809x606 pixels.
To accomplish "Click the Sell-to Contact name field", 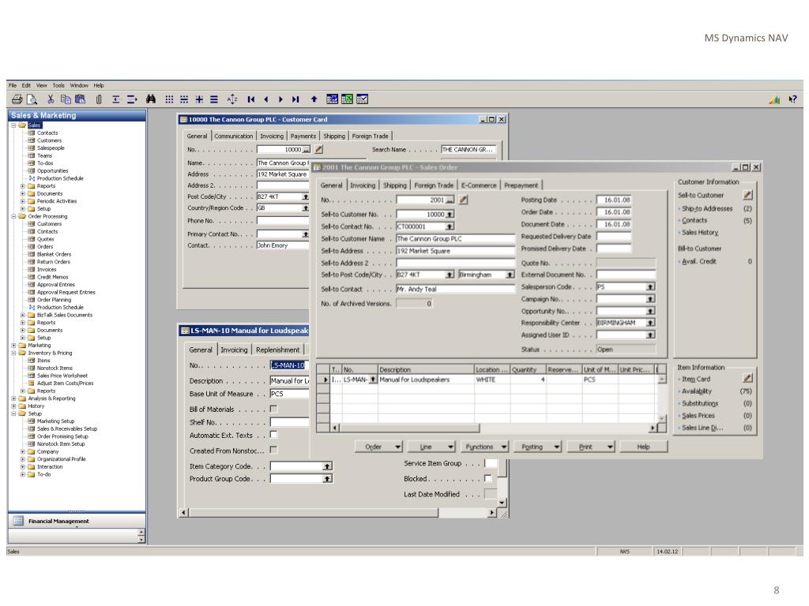I will [456, 289].
